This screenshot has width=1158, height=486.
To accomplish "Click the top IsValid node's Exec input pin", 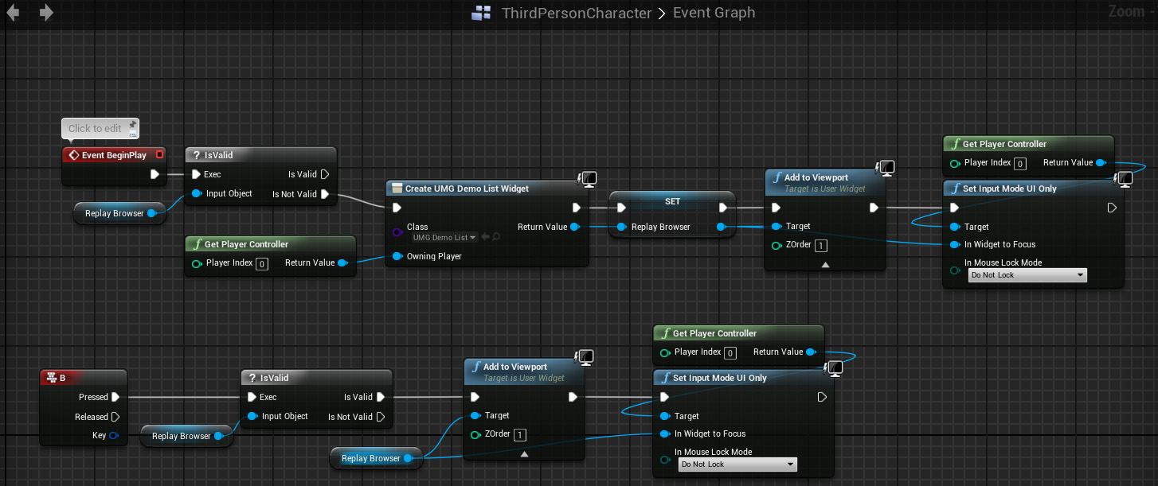I will pos(196,174).
